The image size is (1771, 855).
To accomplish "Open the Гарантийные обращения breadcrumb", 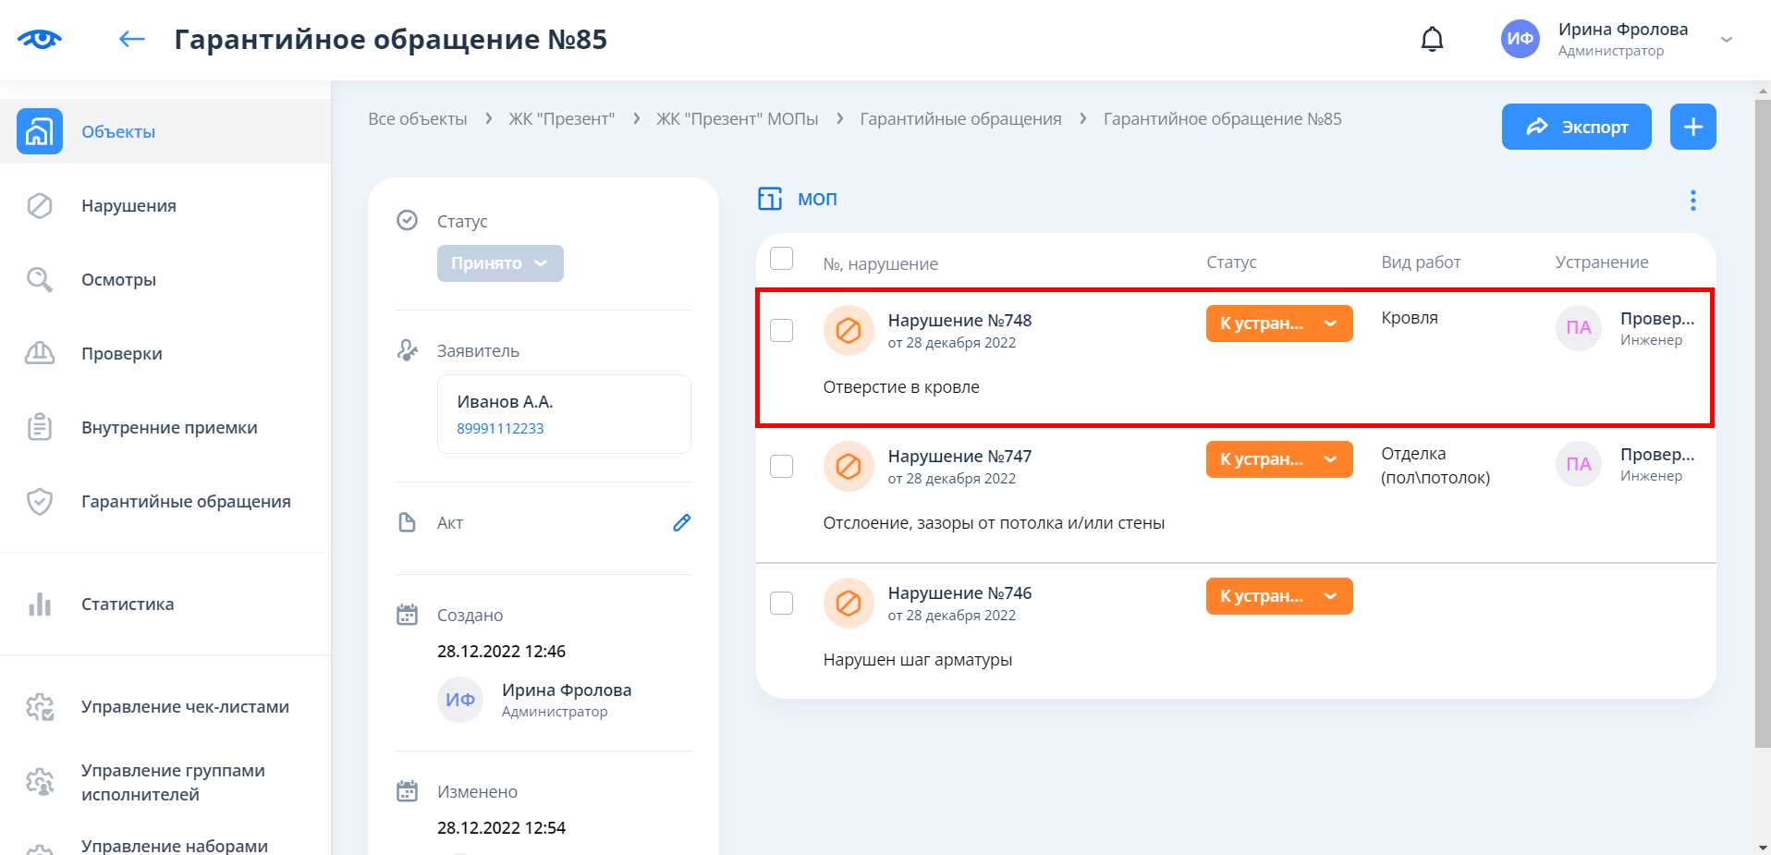I will click(960, 119).
